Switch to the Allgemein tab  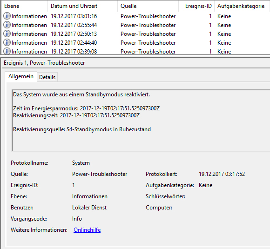click(21, 76)
